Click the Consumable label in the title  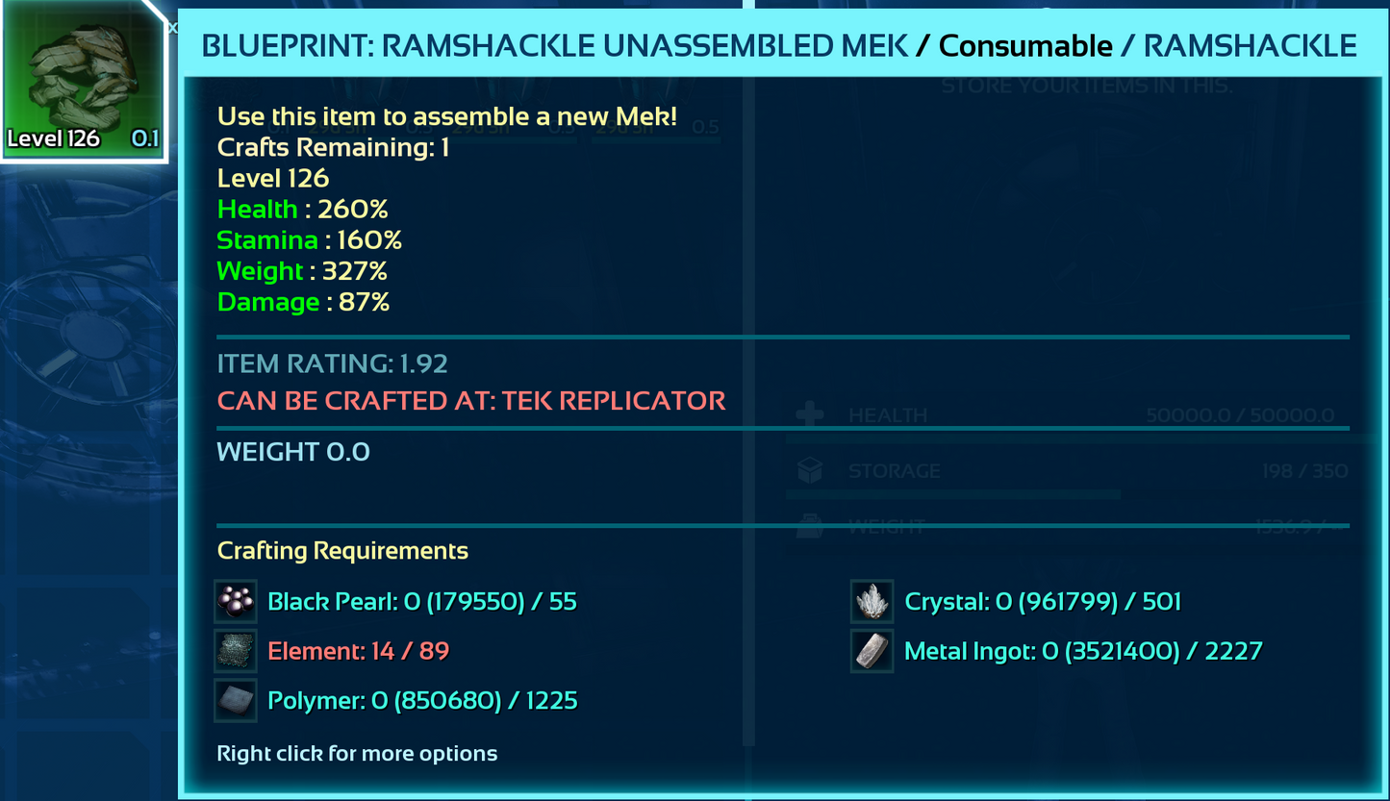[1025, 45]
